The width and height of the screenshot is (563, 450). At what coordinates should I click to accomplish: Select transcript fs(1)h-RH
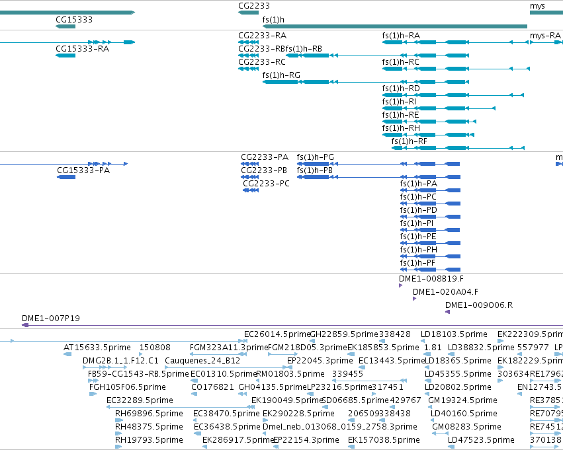[401, 128]
